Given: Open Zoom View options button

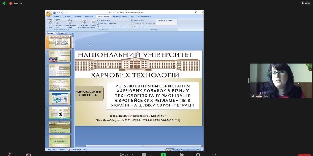Looking at the screenshot, I should pos(306,3).
